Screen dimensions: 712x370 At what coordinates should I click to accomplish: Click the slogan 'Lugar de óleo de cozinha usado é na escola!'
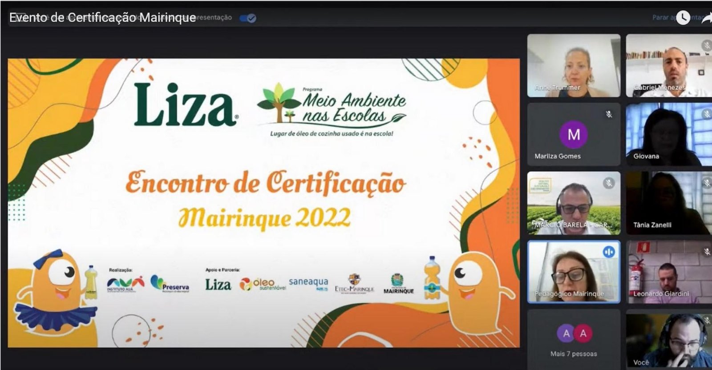coord(332,133)
